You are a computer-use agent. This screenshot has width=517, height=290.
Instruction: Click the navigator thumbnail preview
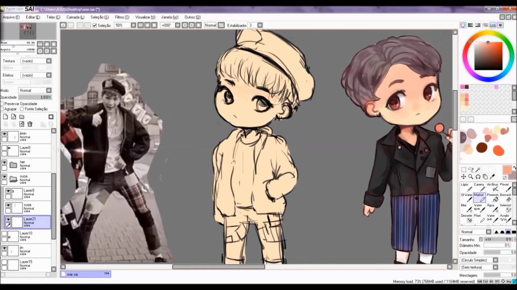pos(28,31)
